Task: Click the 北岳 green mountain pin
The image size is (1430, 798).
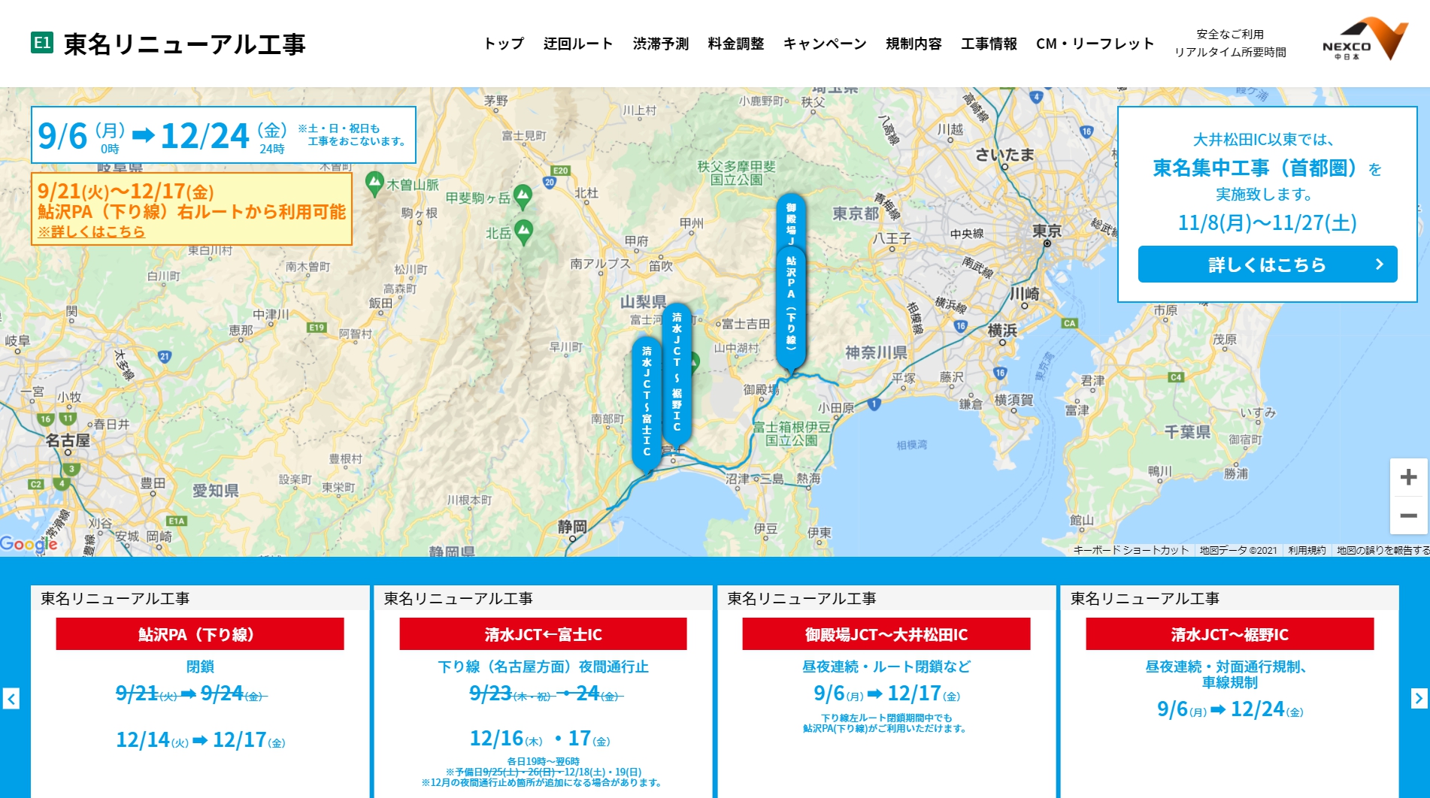Action: pos(523,231)
